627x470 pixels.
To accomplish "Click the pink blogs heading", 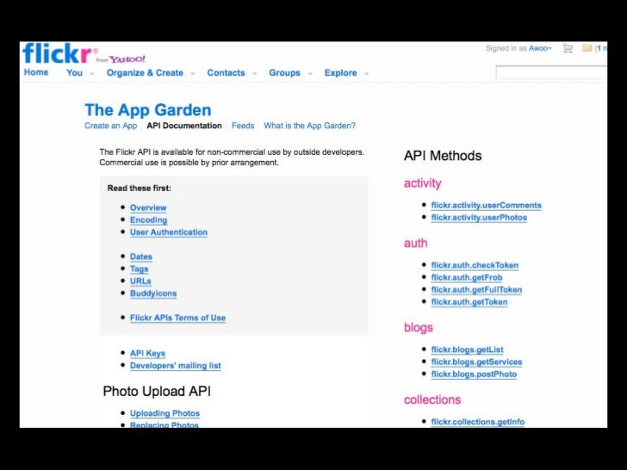I will pos(419,327).
